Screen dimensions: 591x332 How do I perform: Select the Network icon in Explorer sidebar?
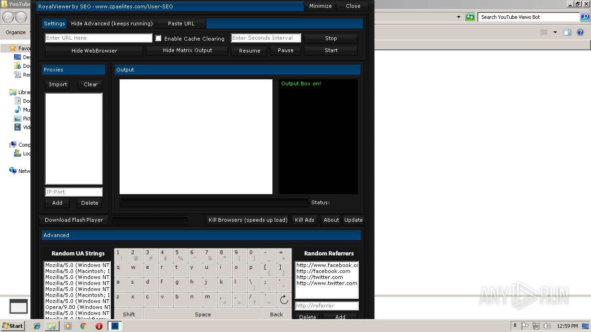13,171
